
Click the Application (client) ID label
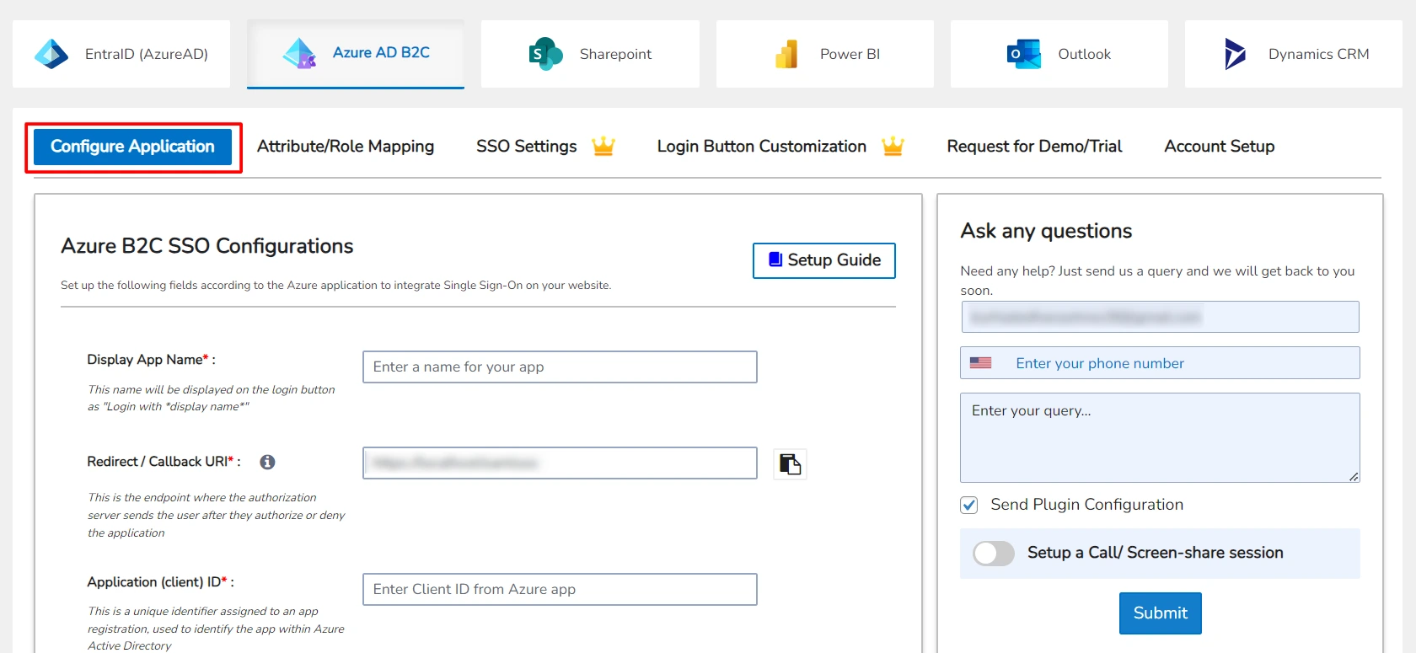[x=160, y=582]
